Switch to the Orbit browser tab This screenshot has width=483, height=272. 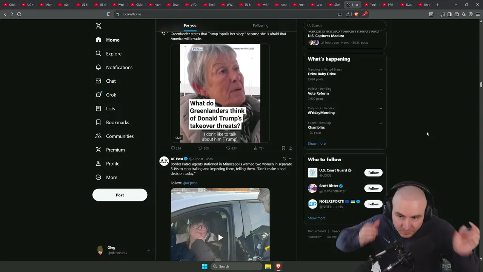[10, 5]
